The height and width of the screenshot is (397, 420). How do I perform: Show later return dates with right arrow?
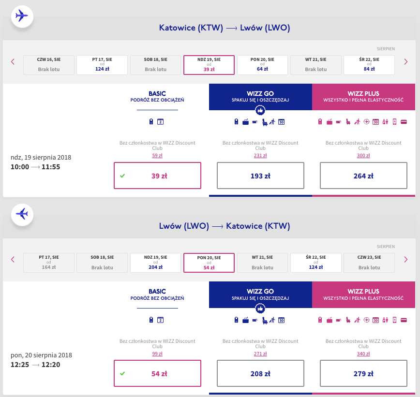pos(406,259)
